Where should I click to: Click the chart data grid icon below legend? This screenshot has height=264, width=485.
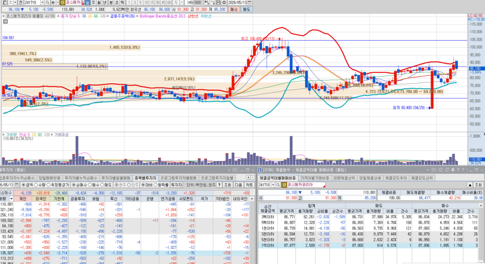(x=5, y=21)
